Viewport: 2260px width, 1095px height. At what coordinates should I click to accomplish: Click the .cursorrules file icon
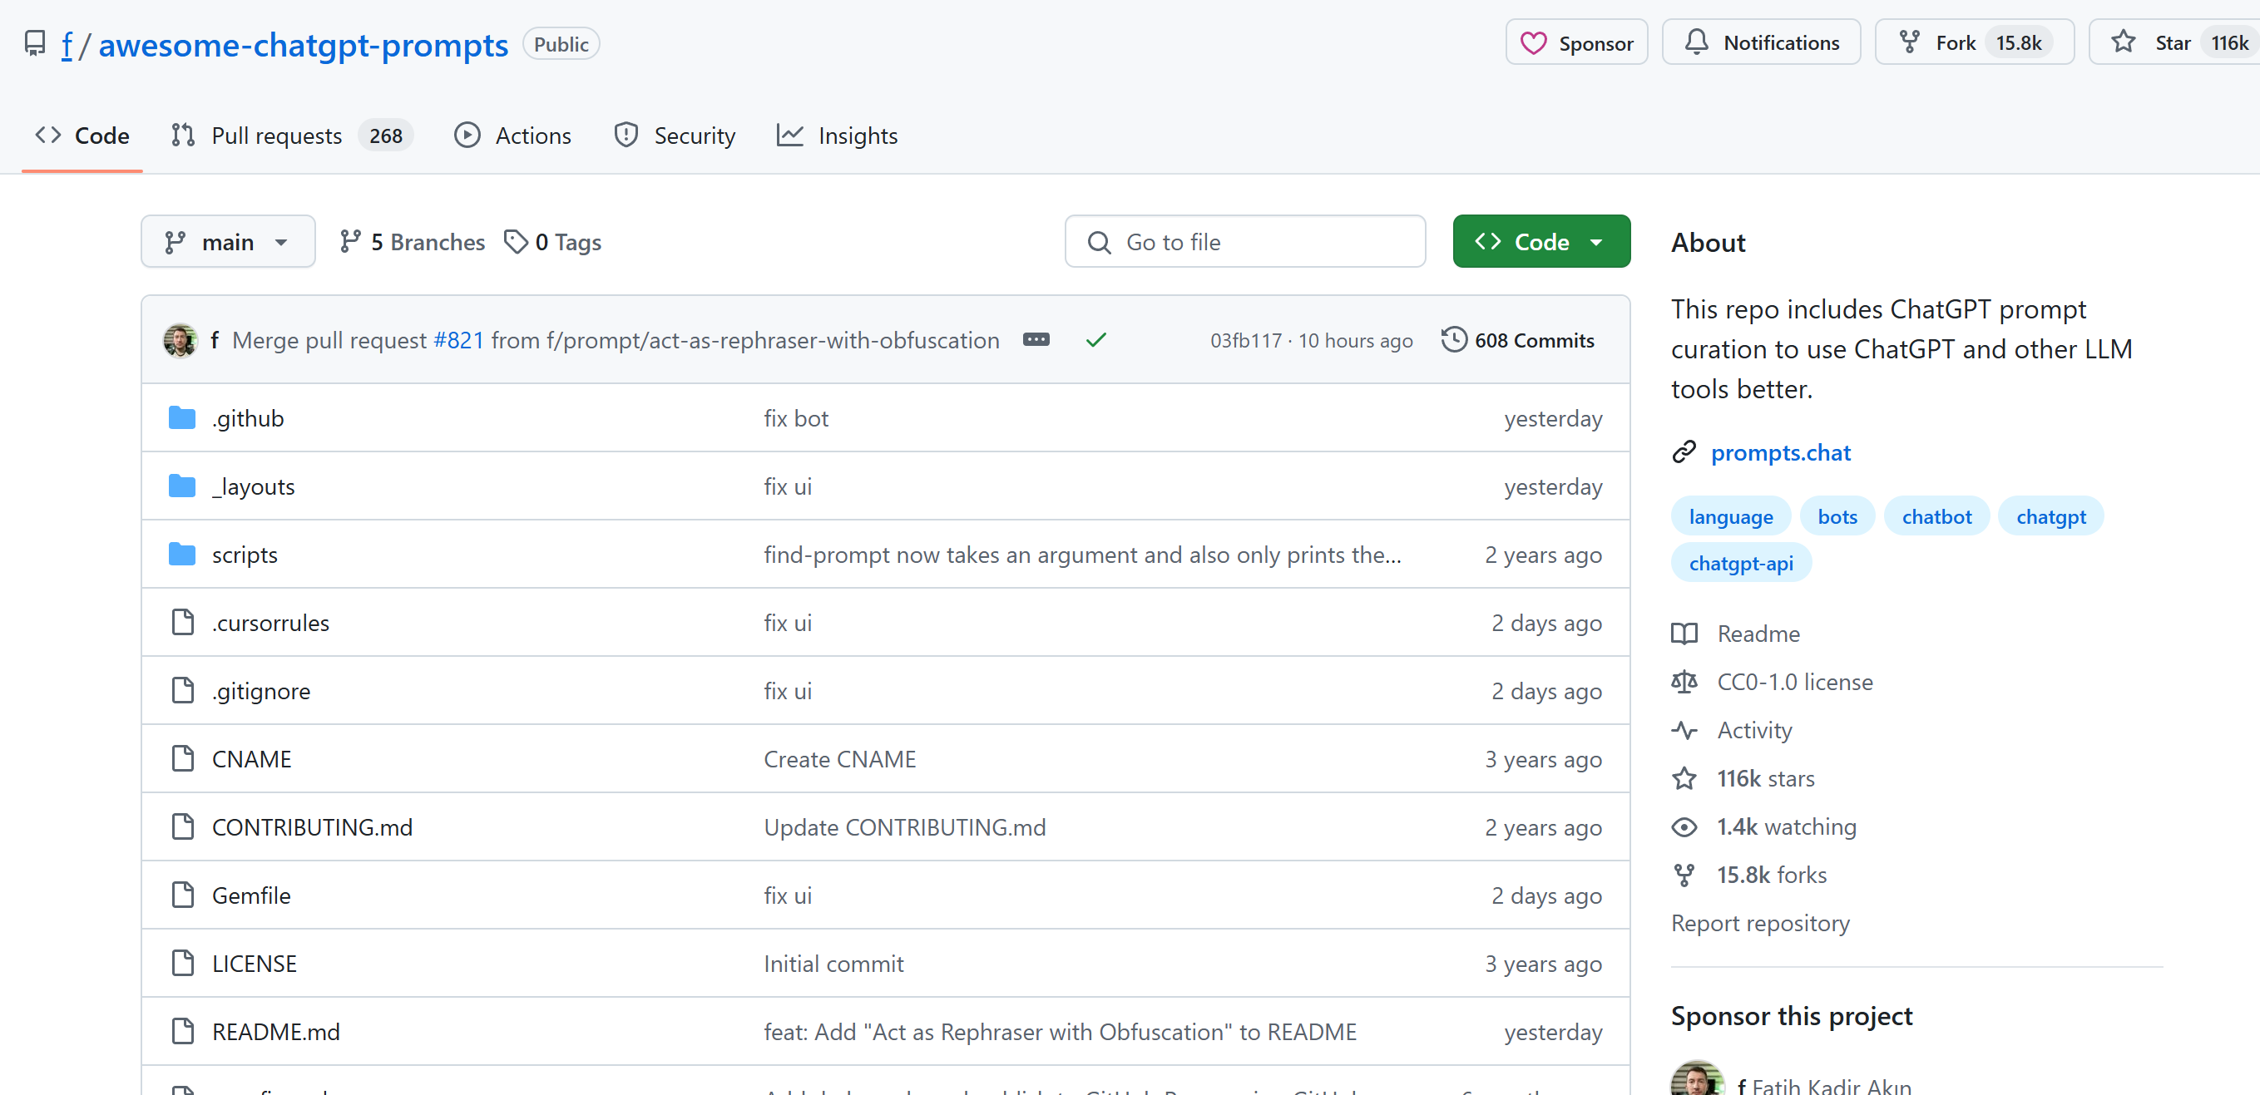click(182, 623)
